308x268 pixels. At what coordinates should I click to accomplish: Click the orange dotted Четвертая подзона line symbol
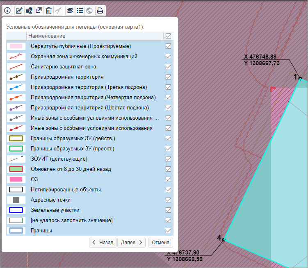point(16,98)
